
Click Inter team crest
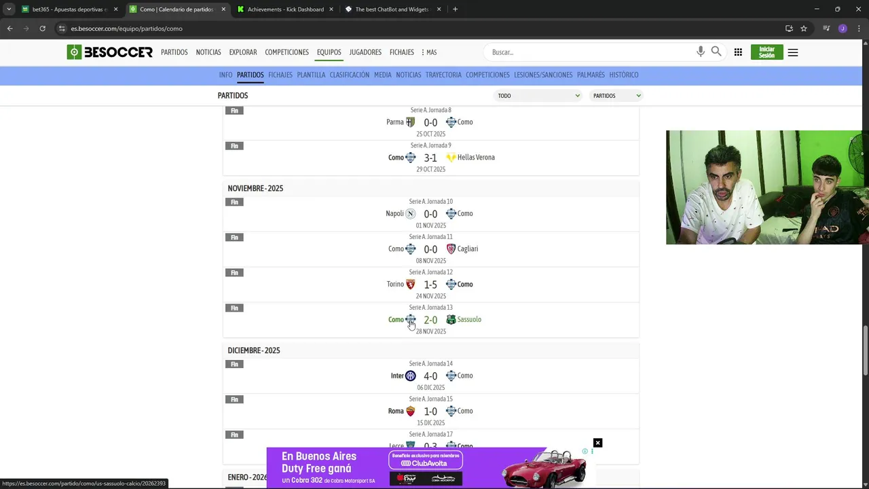(x=410, y=376)
